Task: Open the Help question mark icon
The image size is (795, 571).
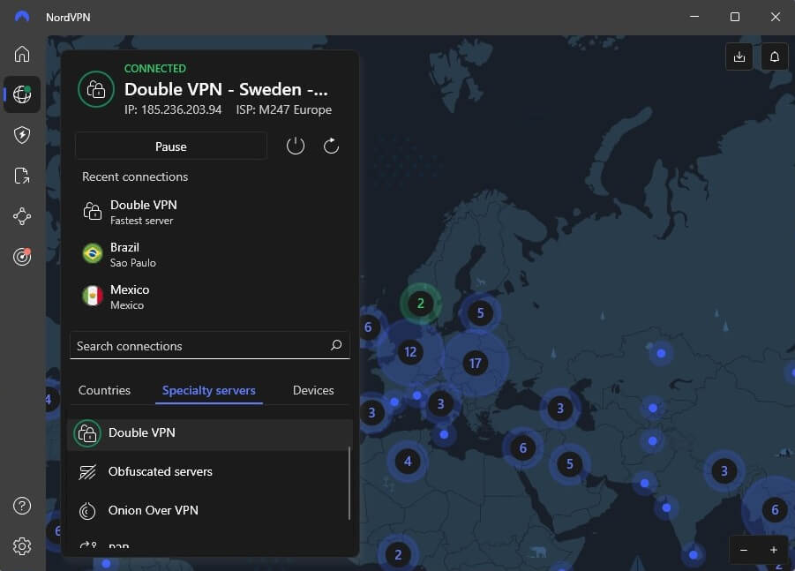Action: (22, 506)
